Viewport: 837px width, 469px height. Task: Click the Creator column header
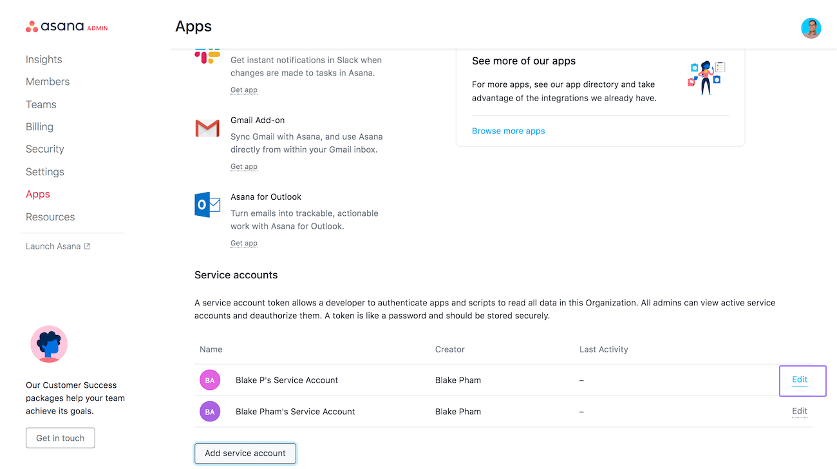tap(450, 349)
